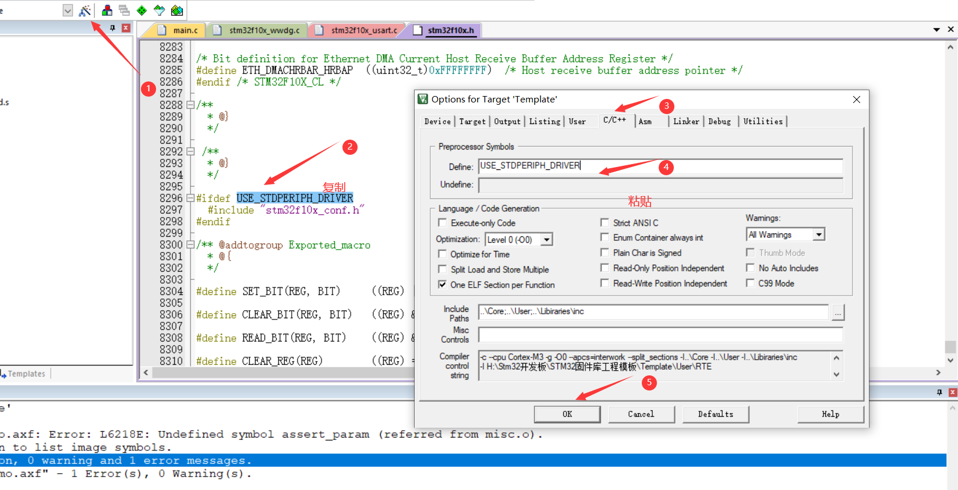The image size is (958, 490).
Task: Open the Pack Installer icon
Action: click(x=177, y=10)
